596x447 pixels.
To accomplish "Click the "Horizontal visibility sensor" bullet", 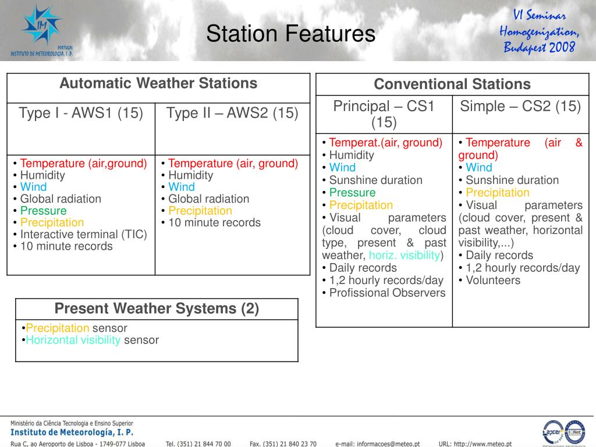I will pos(93,340).
